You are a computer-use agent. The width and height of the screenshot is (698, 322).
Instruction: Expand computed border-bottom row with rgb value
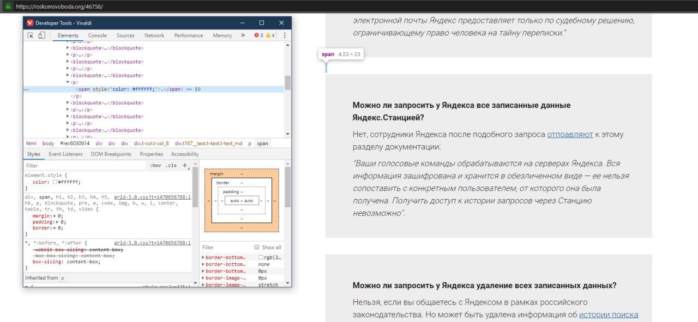point(203,257)
